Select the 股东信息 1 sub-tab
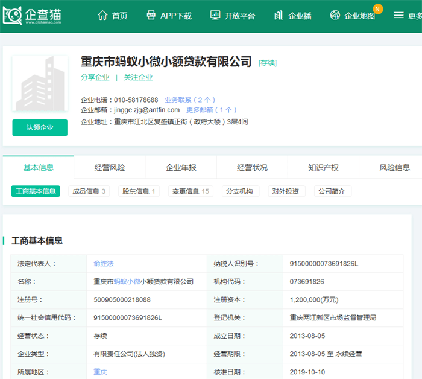Image resolution: width=422 pixels, height=379 pixels. click(139, 191)
